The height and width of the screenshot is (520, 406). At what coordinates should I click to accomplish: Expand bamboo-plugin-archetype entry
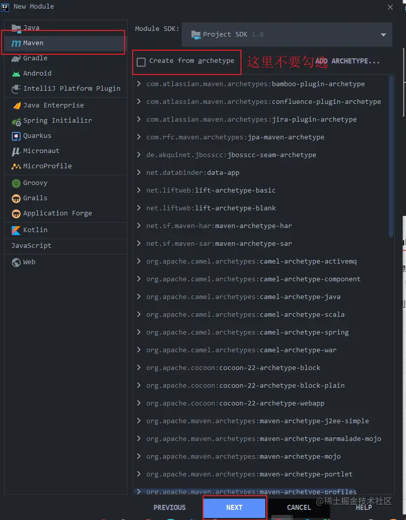pyautogui.click(x=139, y=84)
